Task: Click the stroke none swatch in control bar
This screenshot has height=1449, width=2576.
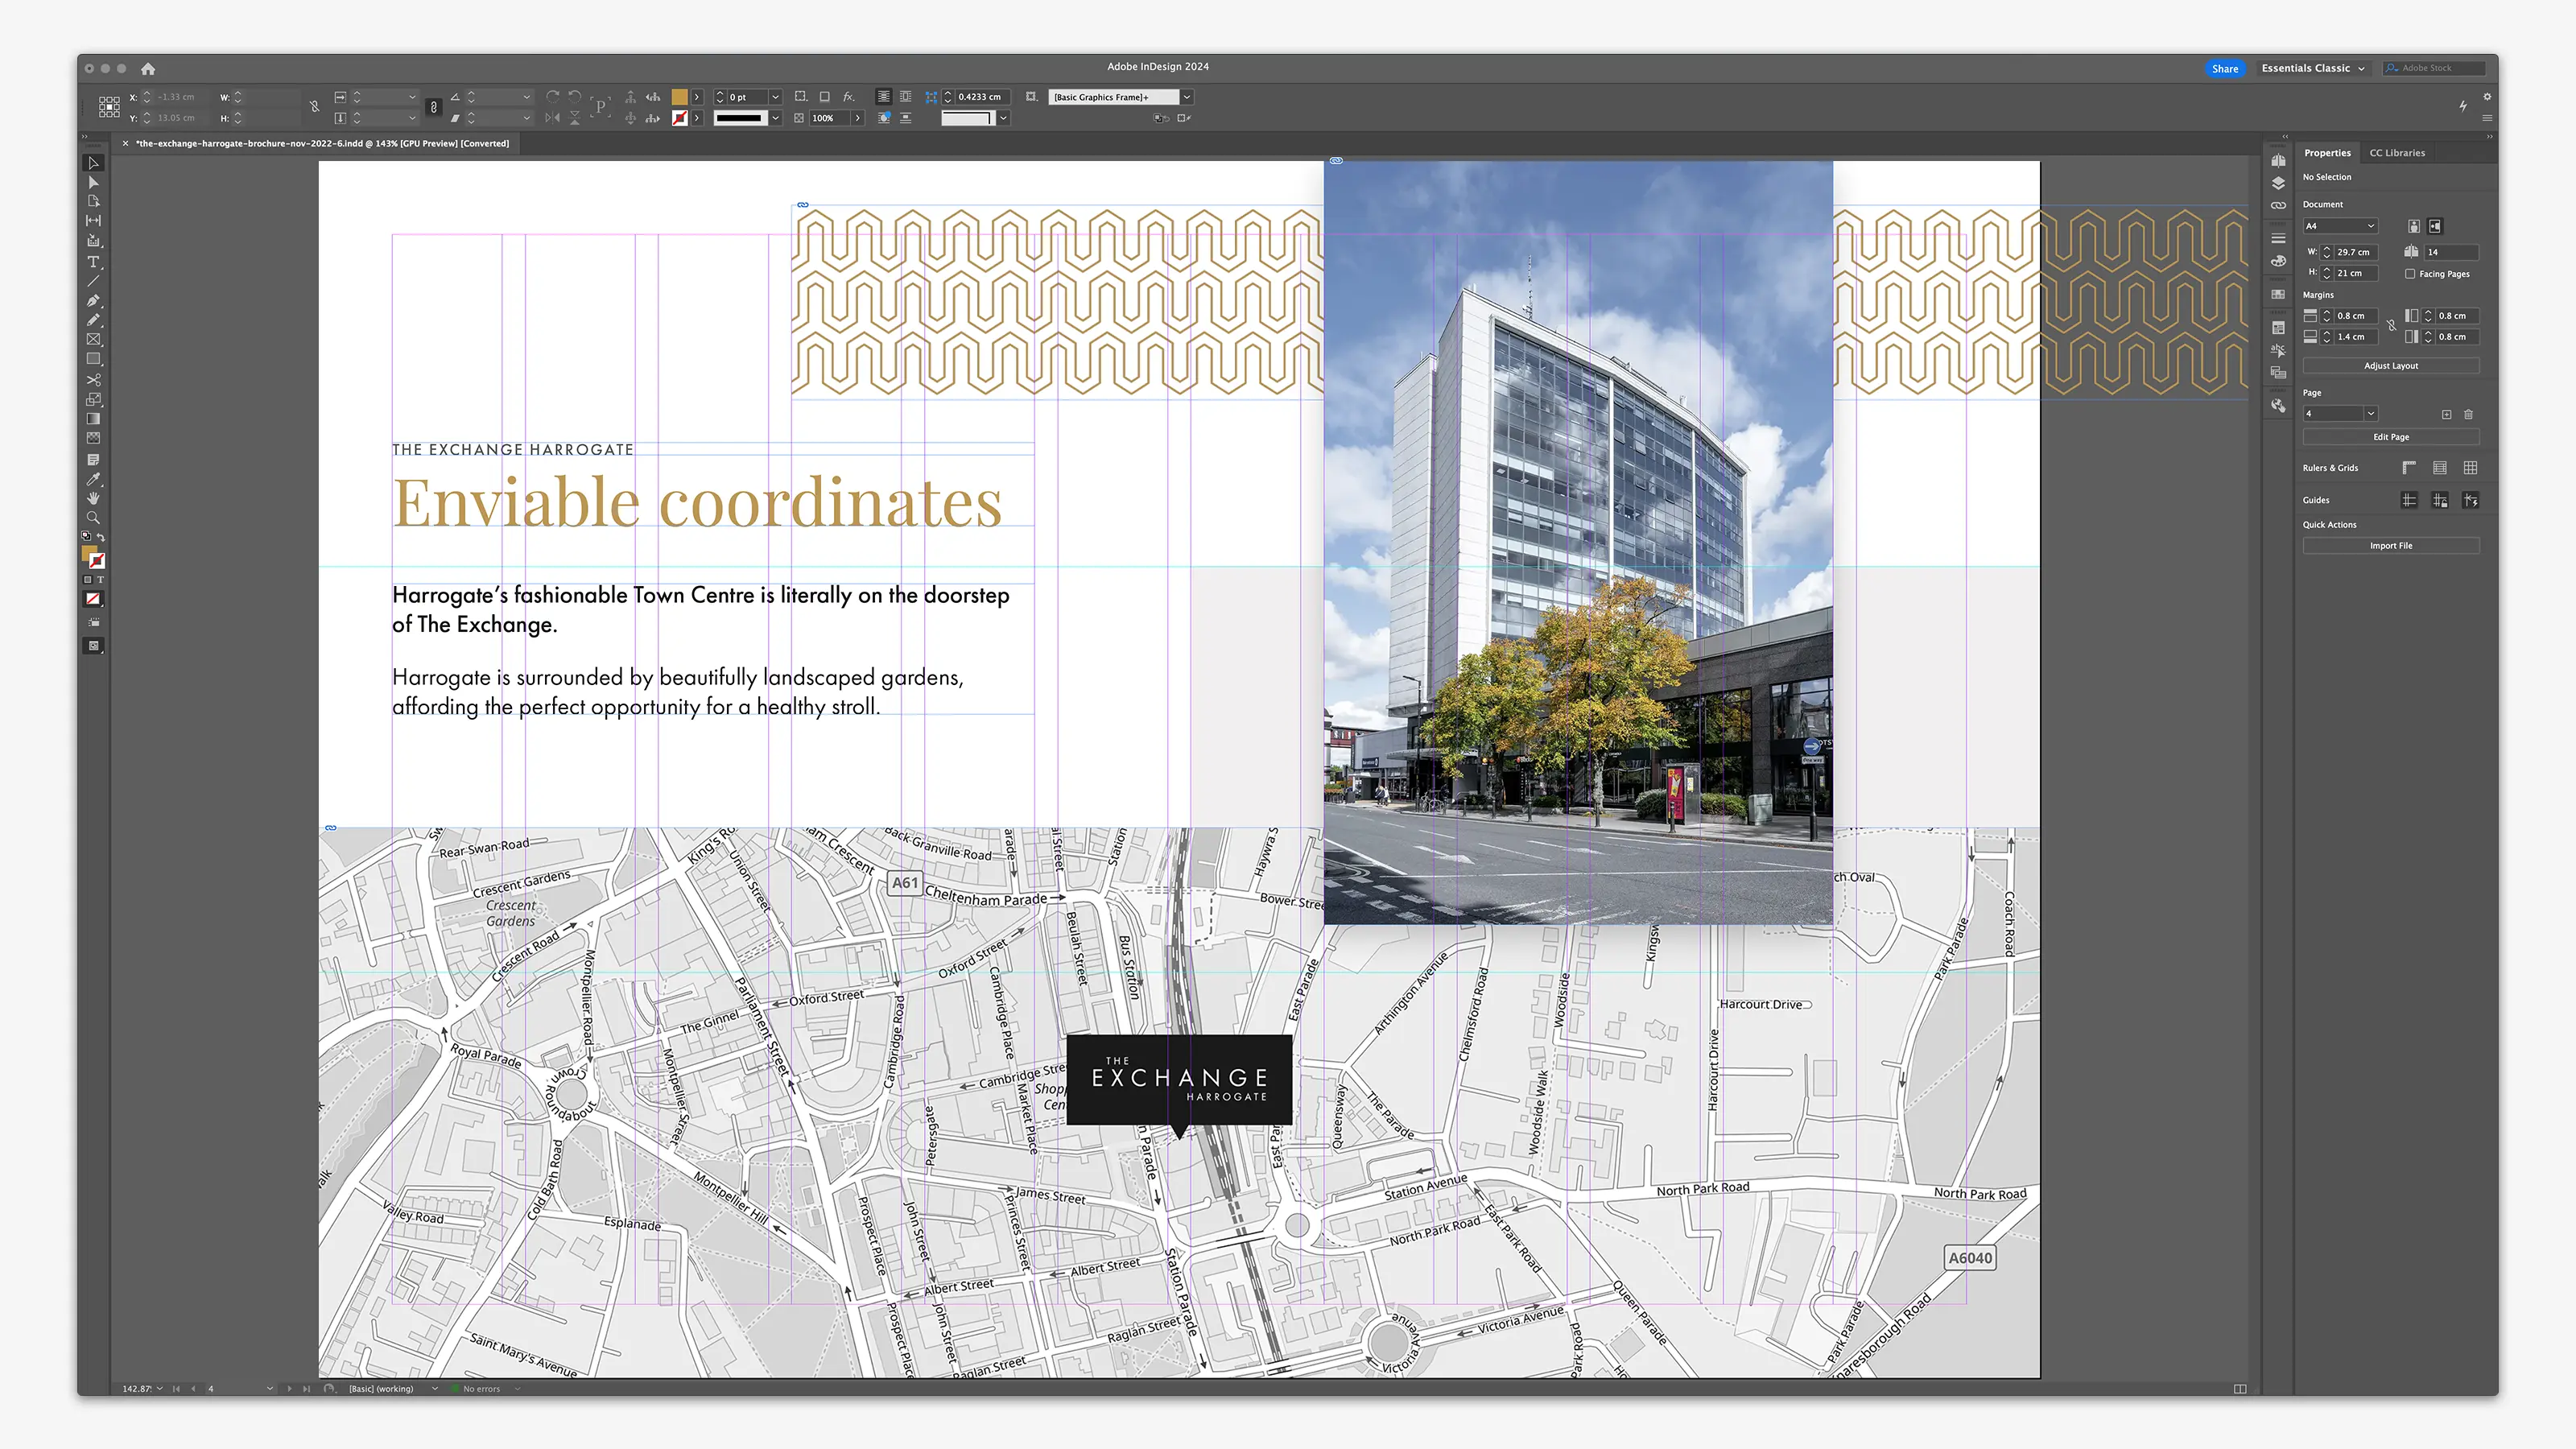Action: 679,118
